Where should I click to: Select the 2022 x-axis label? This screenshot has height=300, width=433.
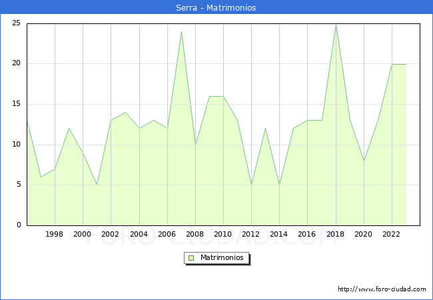point(391,234)
